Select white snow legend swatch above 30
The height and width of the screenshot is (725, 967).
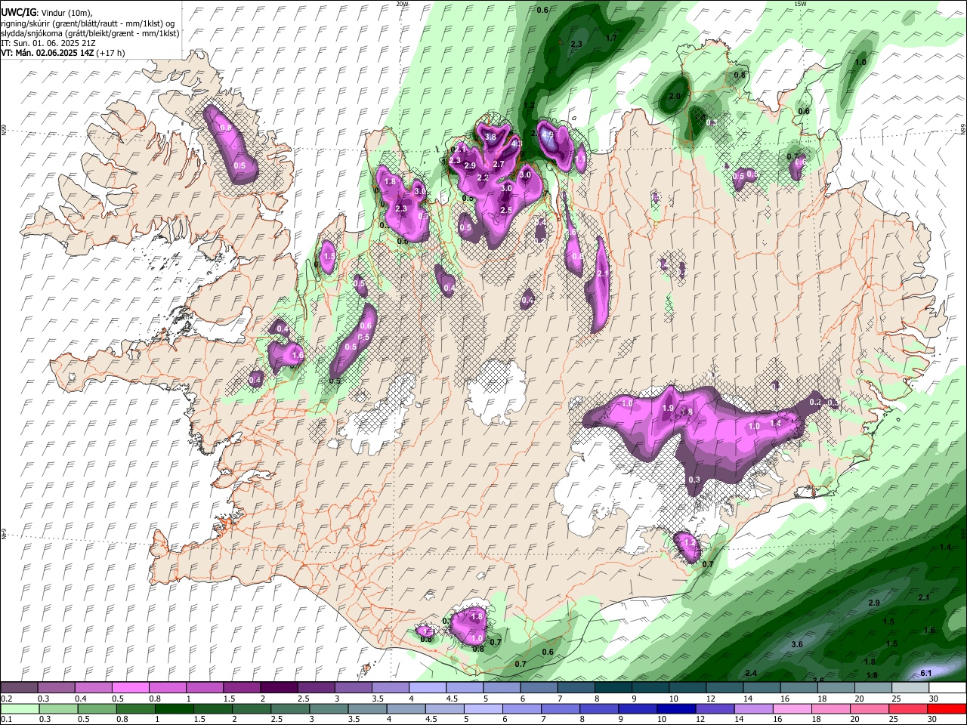pos(948,687)
